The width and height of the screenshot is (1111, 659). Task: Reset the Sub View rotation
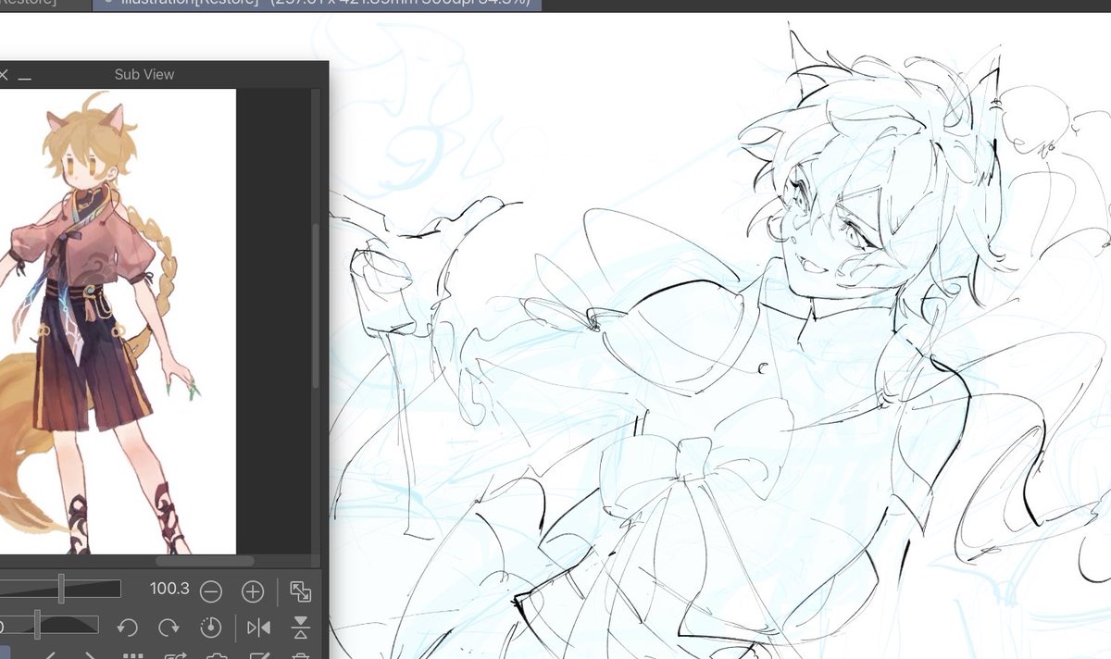coord(210,628)
